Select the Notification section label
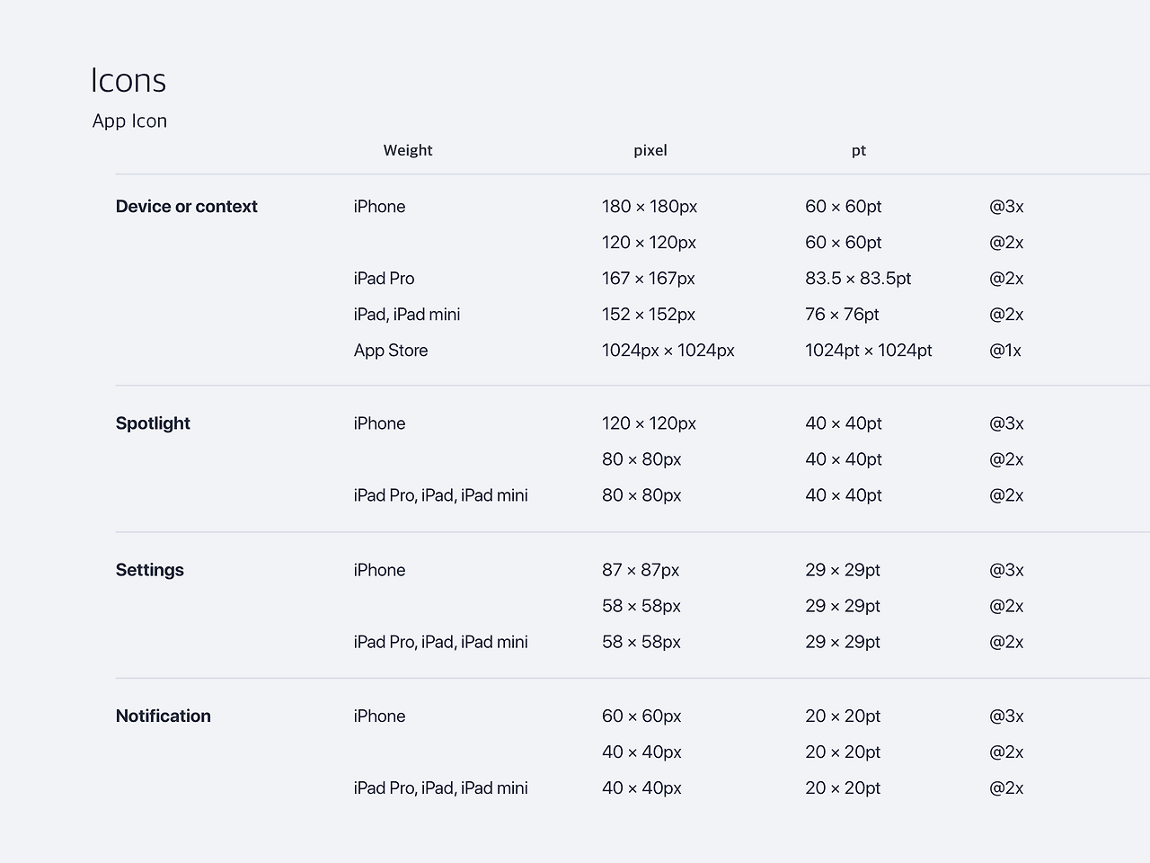The height and width of the screenshot is (863, 1150). tap(164, 716)
